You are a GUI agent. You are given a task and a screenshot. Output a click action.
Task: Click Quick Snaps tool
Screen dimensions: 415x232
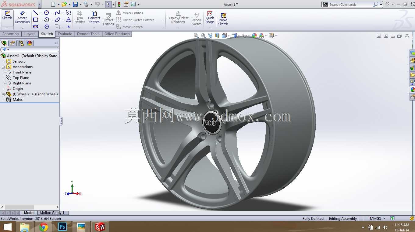[x=210, y=17]
